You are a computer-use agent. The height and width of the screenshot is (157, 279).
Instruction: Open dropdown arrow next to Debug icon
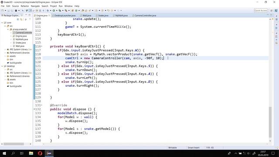pyautogui.click(x=51, y=10)
